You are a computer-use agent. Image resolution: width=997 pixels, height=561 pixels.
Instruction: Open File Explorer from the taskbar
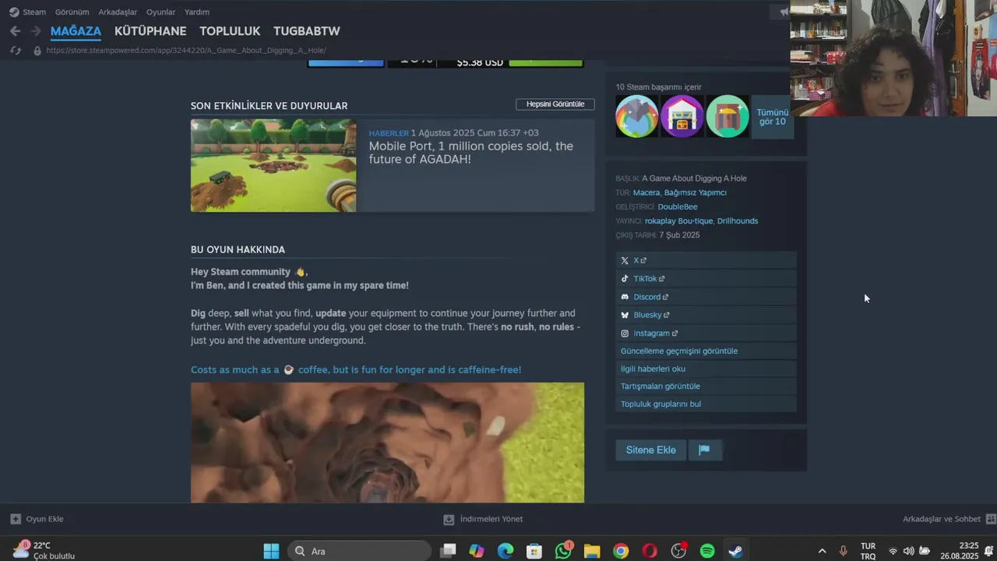(592, 551)
